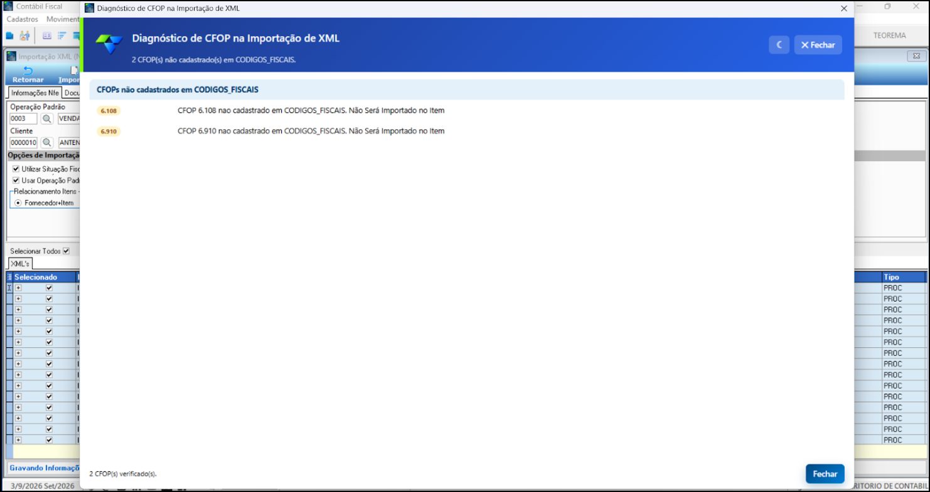Toggle Utilizar Situação Fiscal checkbox
This screenshot has height=492, width=930.
point(16,169)
